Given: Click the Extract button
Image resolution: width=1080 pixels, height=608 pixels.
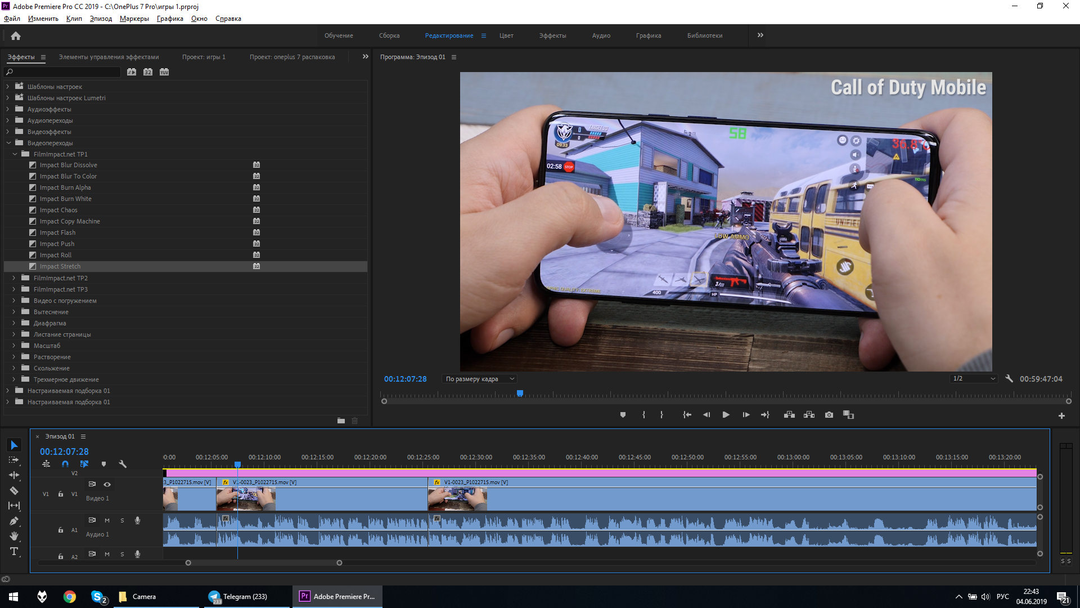Looking at the screenshot, I should pyautogui.click(x=809, y=415).
